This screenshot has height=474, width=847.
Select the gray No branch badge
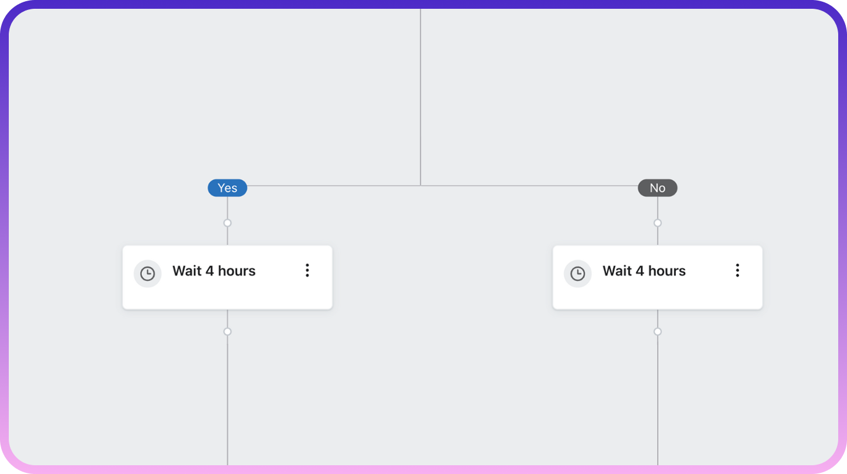pos(658,188)
